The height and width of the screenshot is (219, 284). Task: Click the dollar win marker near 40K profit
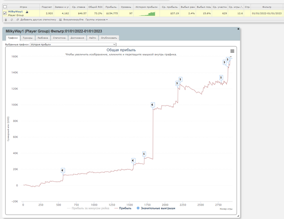point(144,154)
